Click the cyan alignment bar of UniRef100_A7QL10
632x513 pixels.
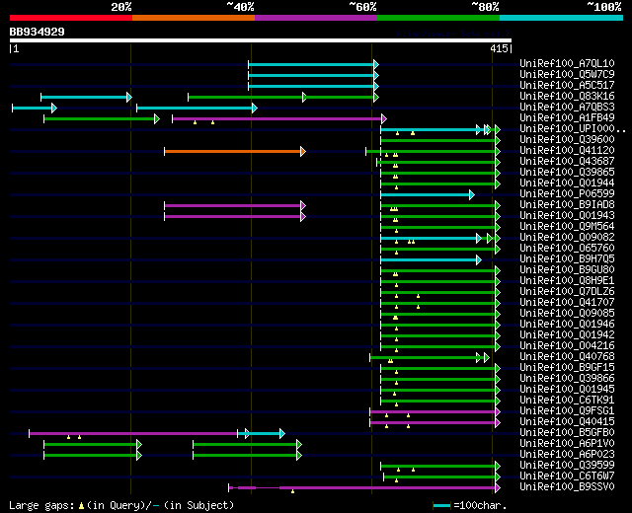[313, 64]
